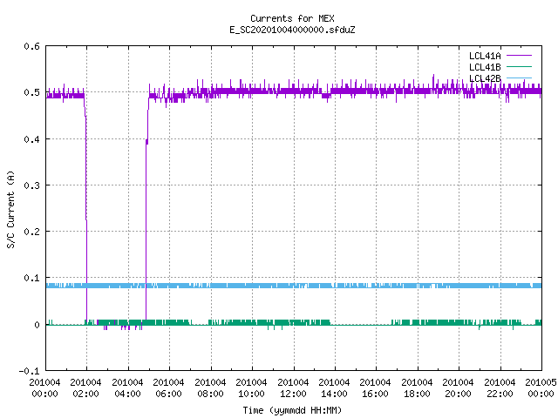This screenshot has width=558, height=418.
Task: Pick the purple LCL41A legend line sample
Action: (x=520, y=56)
